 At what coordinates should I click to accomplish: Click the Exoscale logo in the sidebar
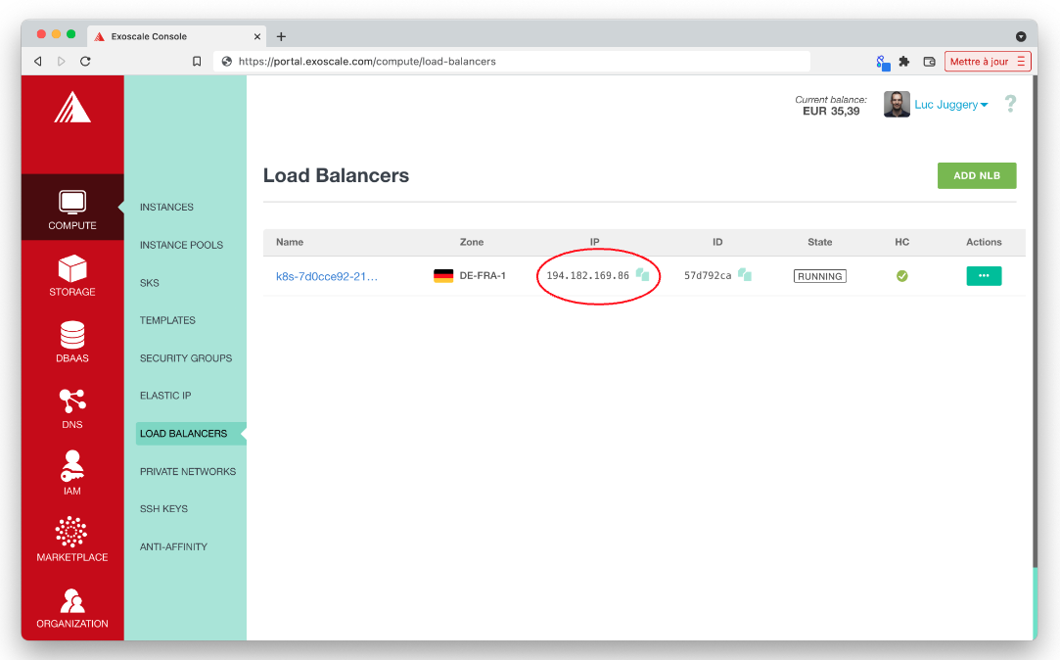(x=72, y=108)
